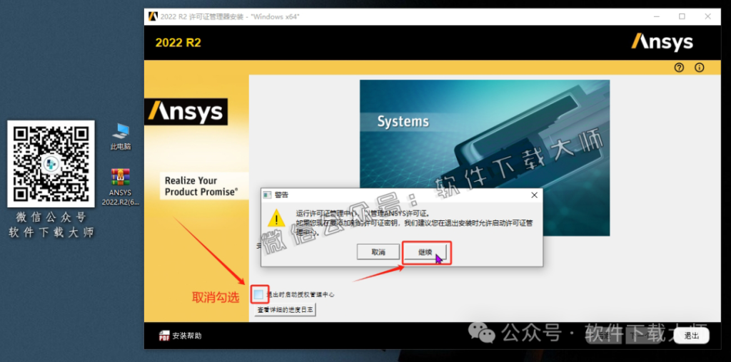Screen dimensions: 731x362
Task: Click the 运行许可证管理中心 warning message text
Action: (x=414, y=223)
